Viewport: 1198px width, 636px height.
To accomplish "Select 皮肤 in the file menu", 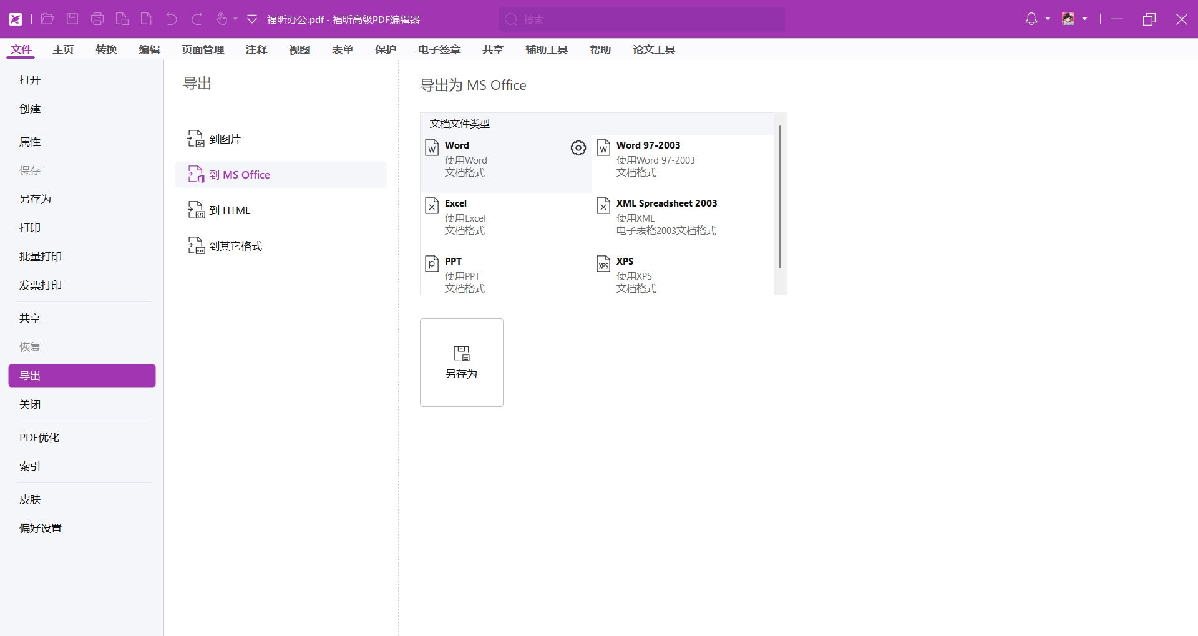I will 82,499.
